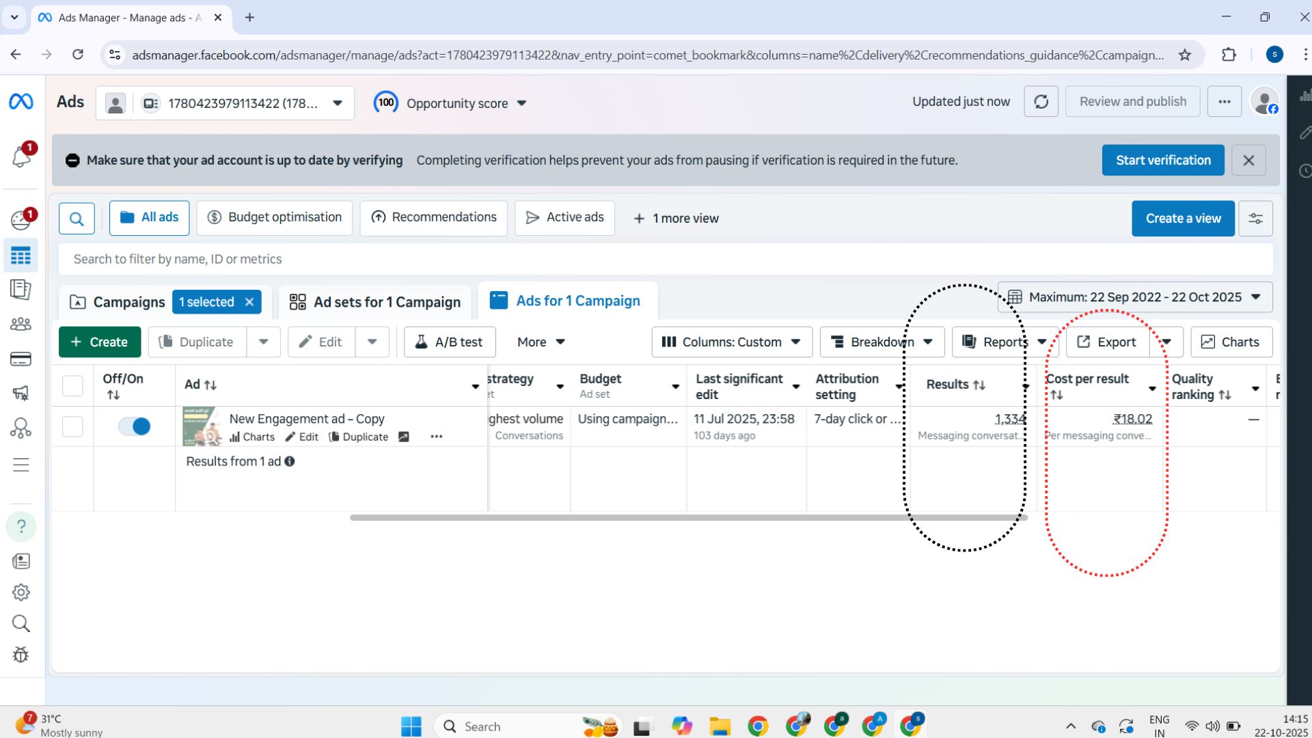
Task: Open Audiences people icon in sidebar
Action: [20, 324]
